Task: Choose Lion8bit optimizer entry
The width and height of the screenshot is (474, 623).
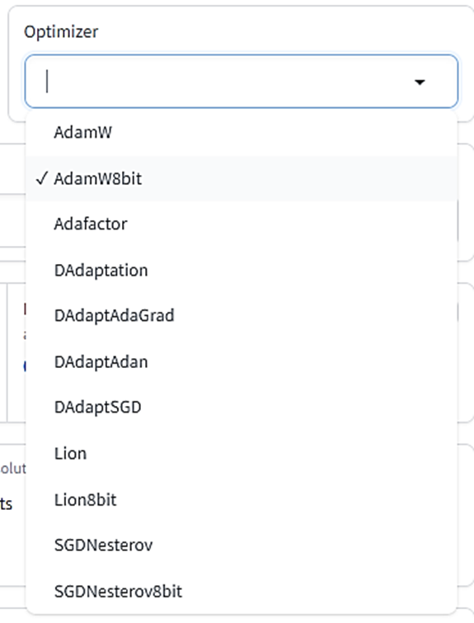Action: pyautogui.click(x=242, y=500)
